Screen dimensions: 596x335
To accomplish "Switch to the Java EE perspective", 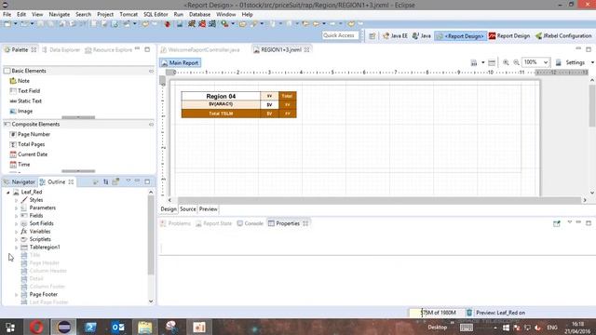I will (x=395, y=35).
